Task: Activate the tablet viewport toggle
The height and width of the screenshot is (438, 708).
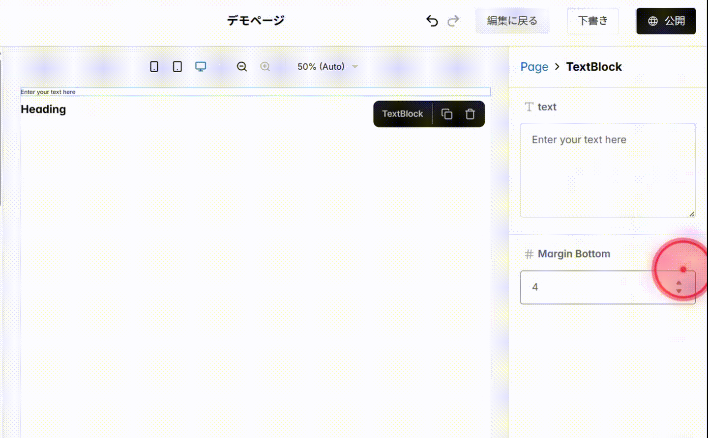Action: [177, 66]
